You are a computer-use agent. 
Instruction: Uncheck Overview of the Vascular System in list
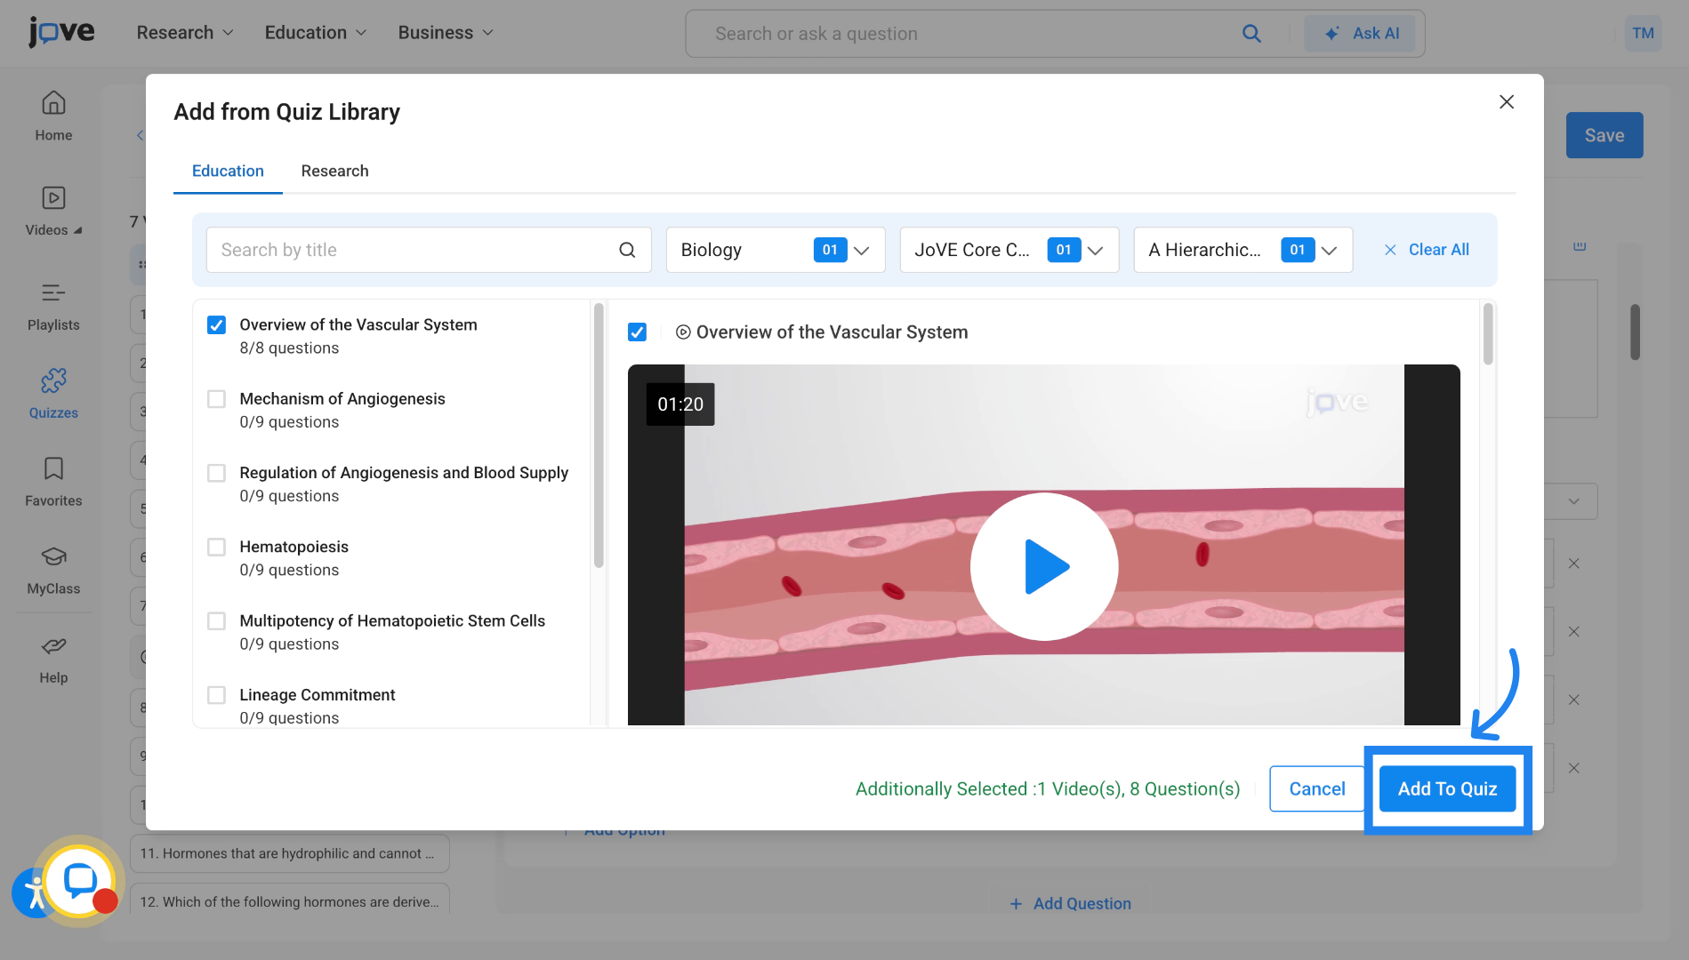[216, 325]
